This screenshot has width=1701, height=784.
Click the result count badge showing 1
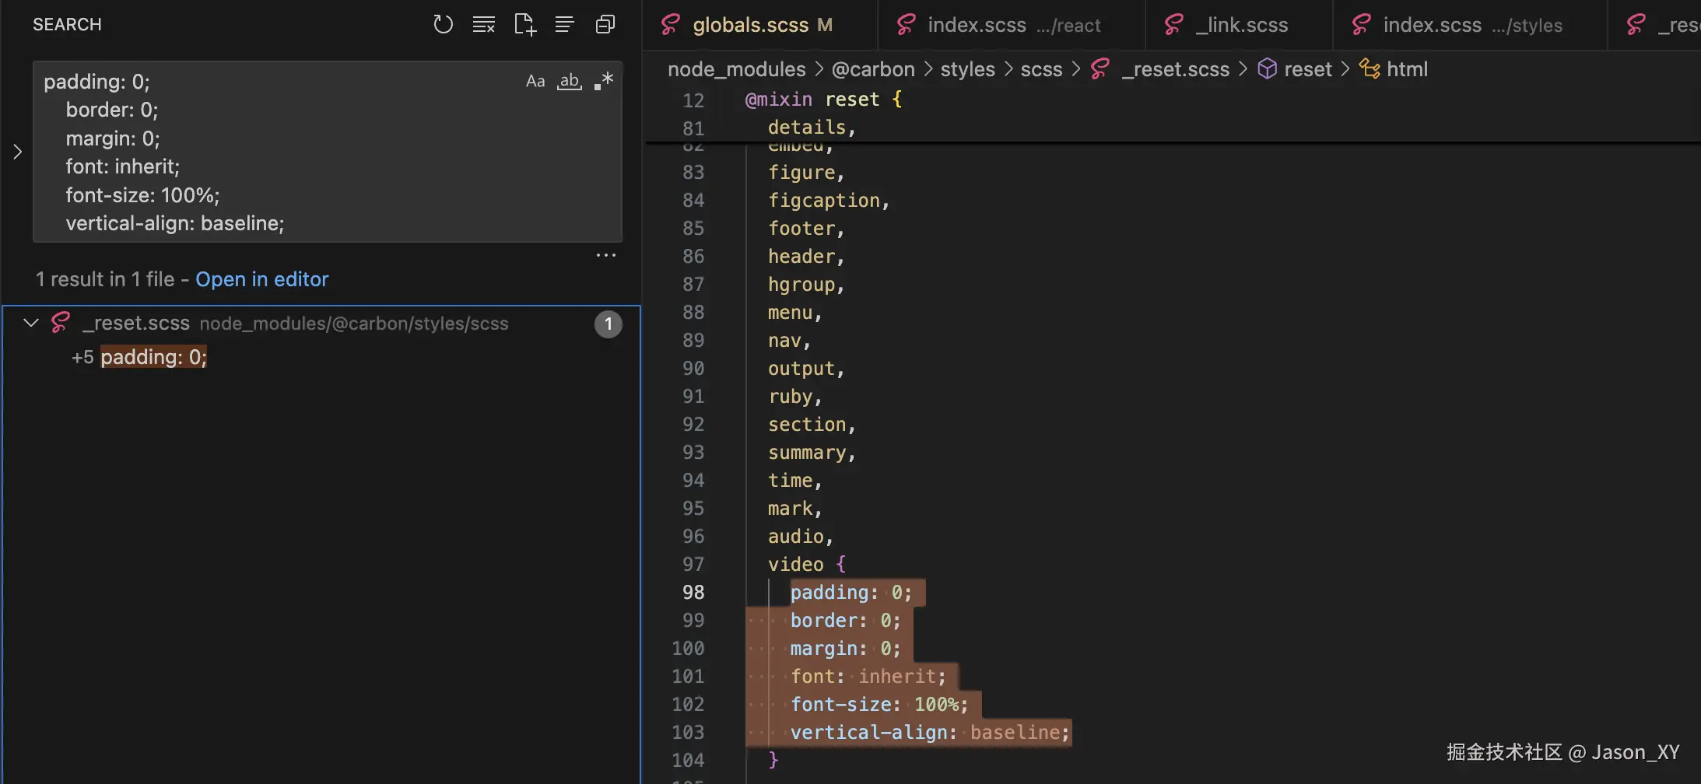tap(607, 324)
